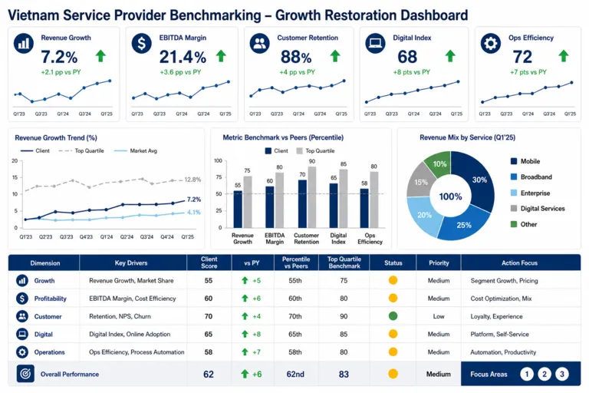The height and width of the screenshot is (393, 589).
Task: Click the Digital row laptop icon
Action: [x=22, y=334]
